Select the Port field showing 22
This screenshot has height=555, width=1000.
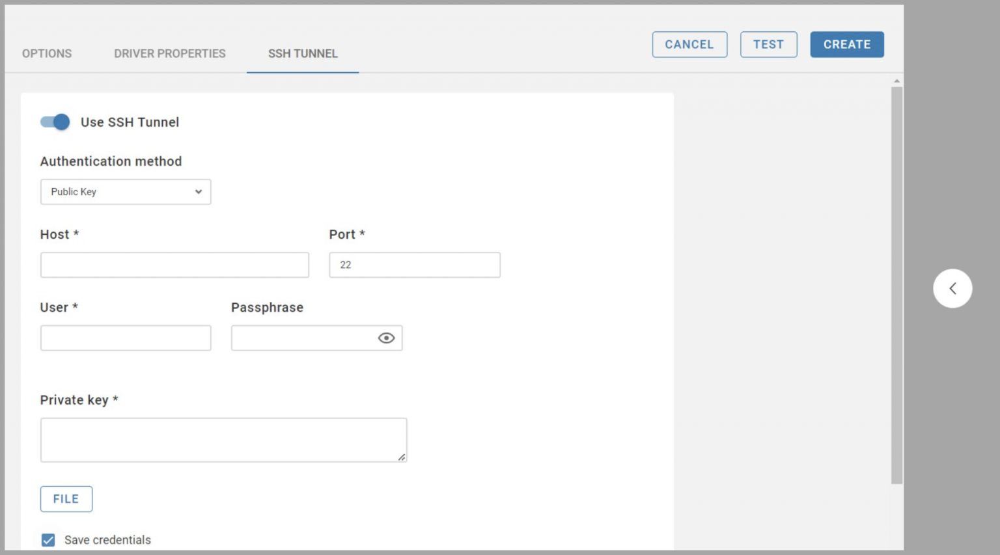[415, 264]
